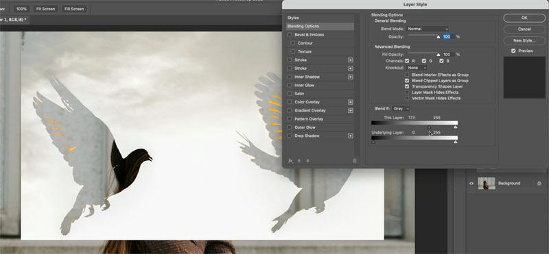Image resolution: width=549 pixels, height=254 pixels.
Task: Hide the Background layer with eye icon
Action: (x=471, y=183)
